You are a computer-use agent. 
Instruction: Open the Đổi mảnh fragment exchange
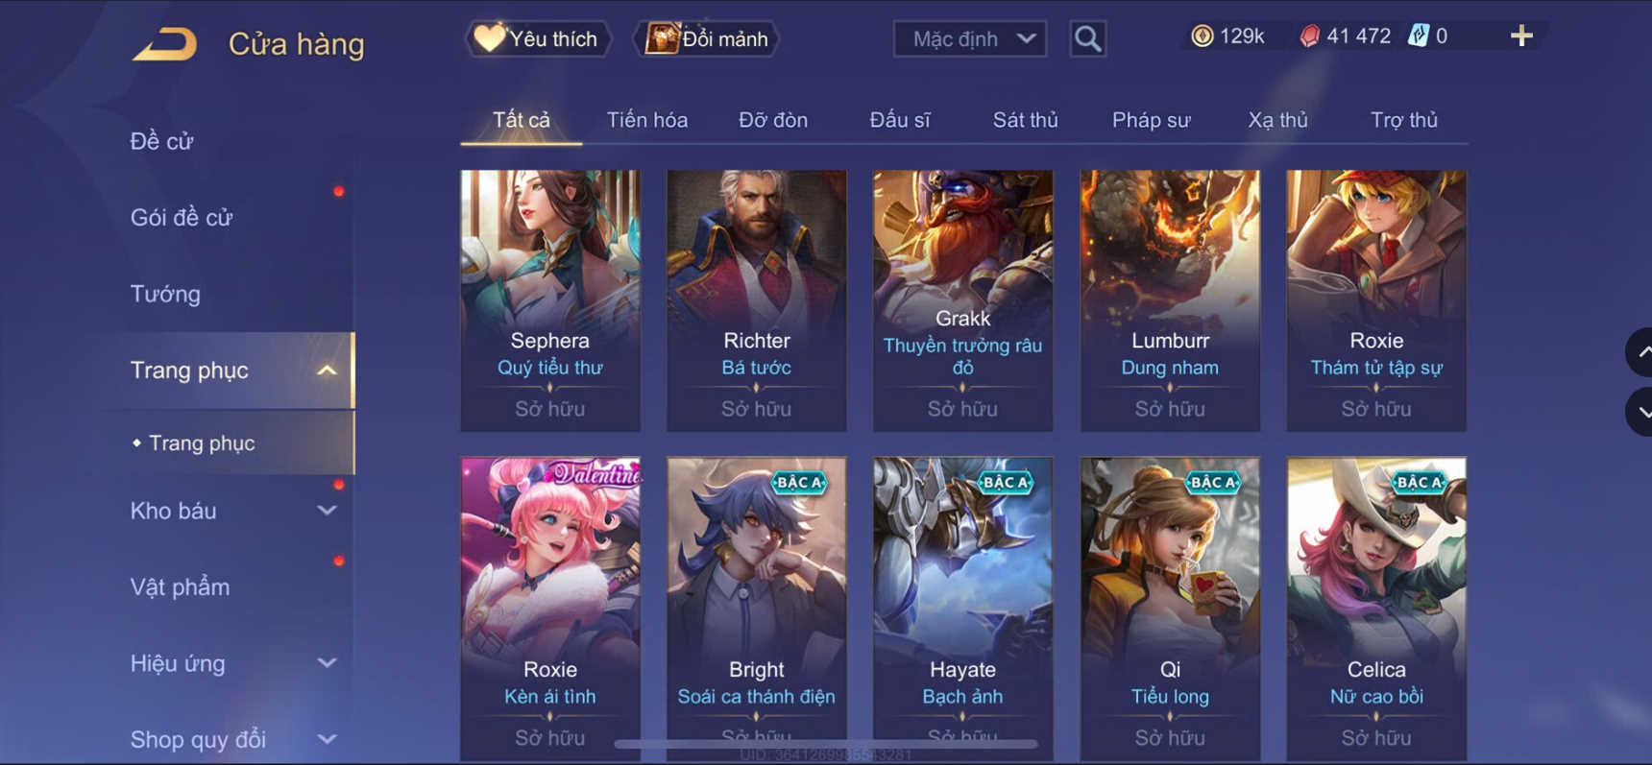[x=706, y=38]
